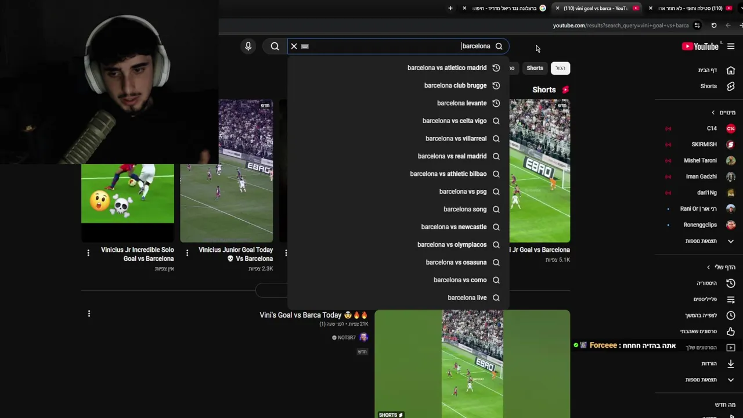Image resolution: width=743 pixels, height=418 pixels.
Task: Open the Ronenggclips channel subscription
Action: (x=701, y=225)
